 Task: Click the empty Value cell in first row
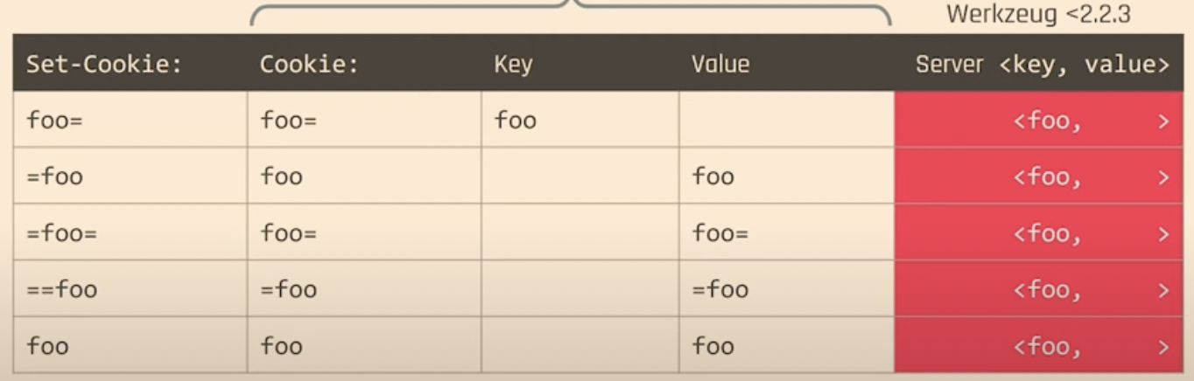[x=786, y=121]
